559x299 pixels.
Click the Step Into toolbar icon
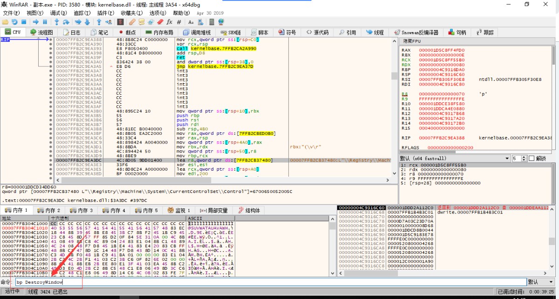[x=57, y=22]
